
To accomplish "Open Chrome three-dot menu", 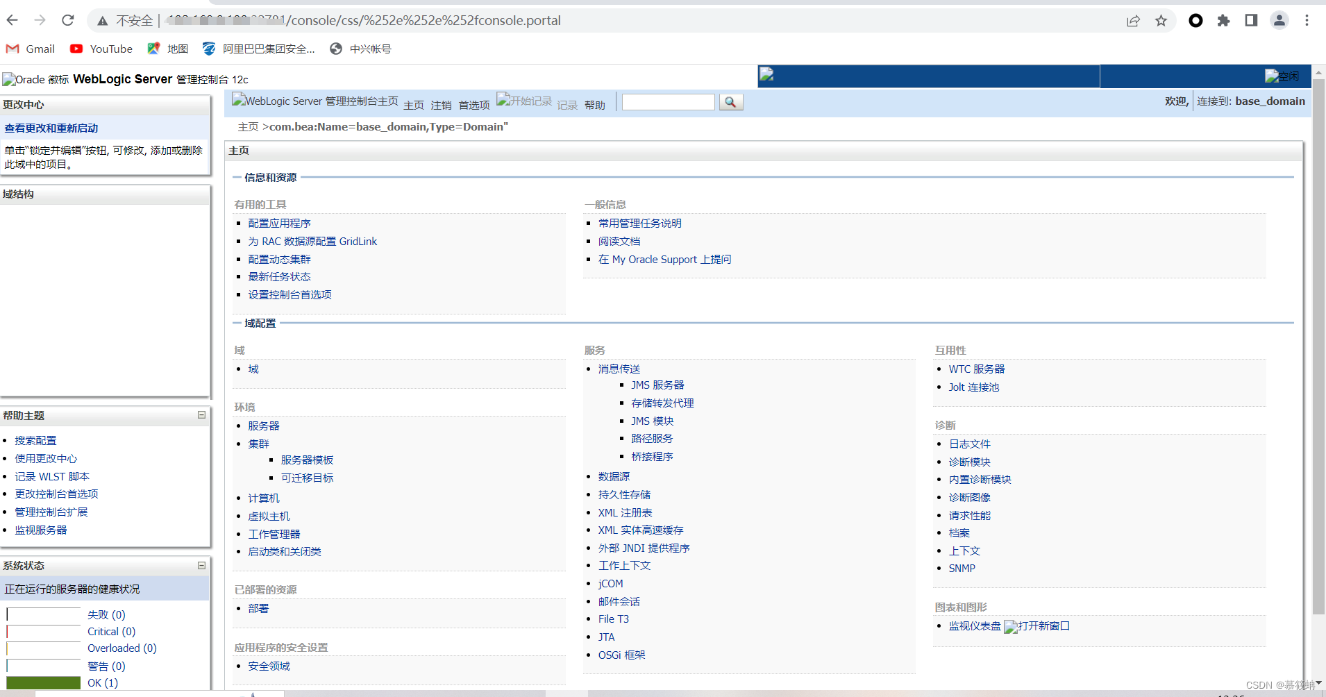I will coord(1307,20).
